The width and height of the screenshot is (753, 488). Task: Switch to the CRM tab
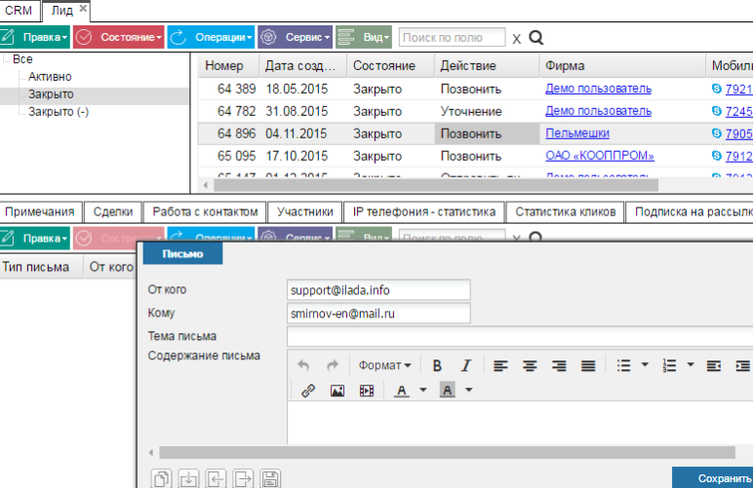tap(19, 10)
